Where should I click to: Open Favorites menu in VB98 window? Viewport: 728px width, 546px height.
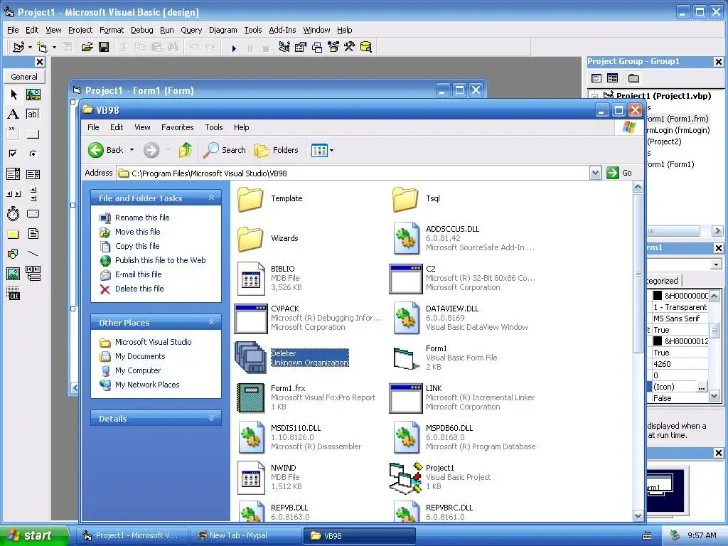tap(177, 127)
